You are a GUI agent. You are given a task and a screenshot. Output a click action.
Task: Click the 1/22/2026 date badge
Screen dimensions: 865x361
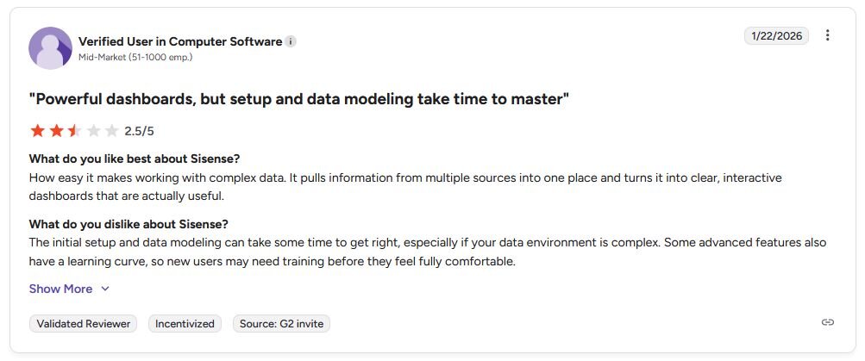pyautogui.click(x=777, y=36)
